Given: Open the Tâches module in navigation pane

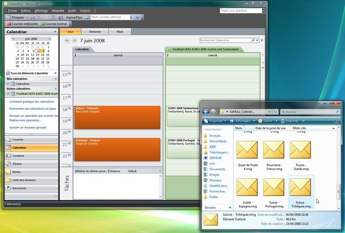Looking at the screenshot, I should pos(17,164).
